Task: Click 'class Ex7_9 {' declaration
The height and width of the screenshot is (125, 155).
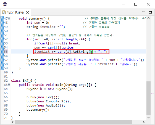Action: click(x=23, y=81)
